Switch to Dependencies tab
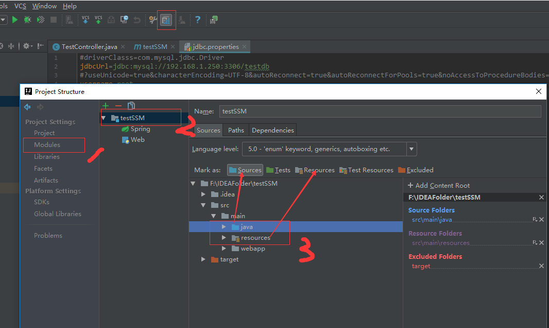 pyautogui.click(x=273, y=130)
